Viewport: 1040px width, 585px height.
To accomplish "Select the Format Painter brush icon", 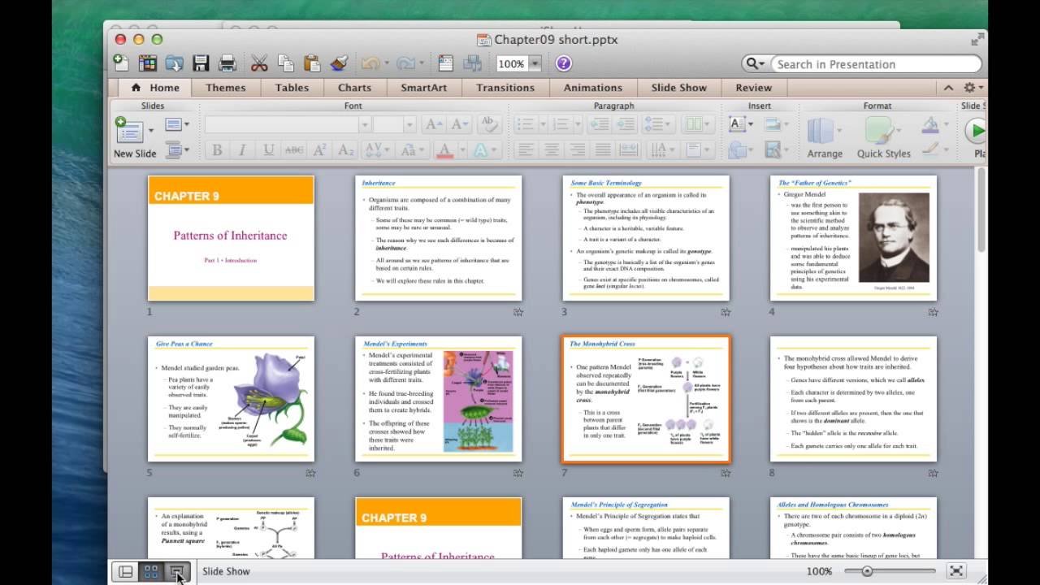I will click(x=339, y=63).
